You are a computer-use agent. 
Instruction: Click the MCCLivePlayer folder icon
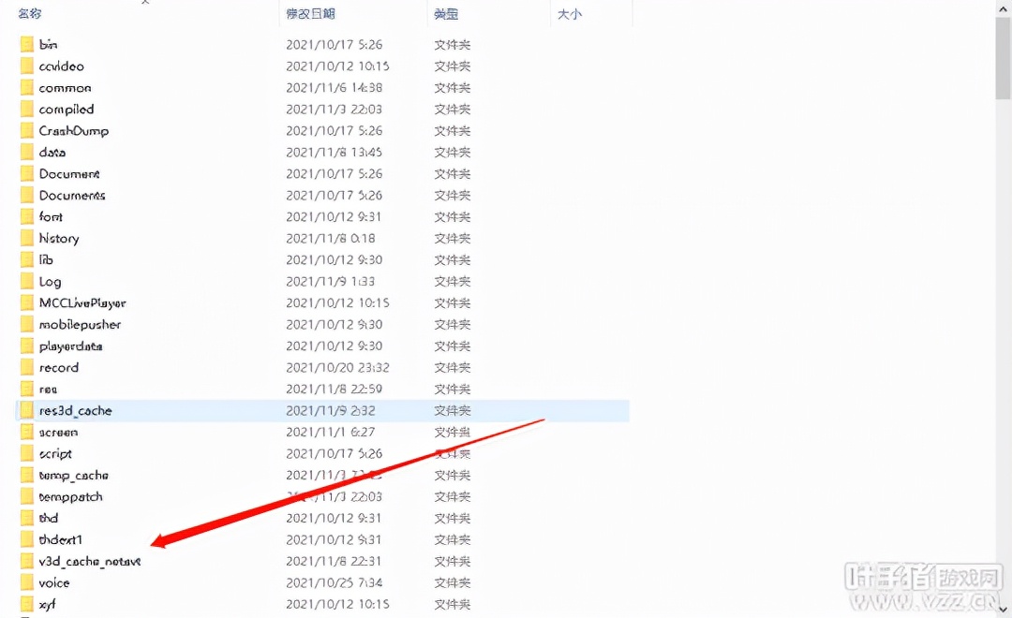[26, 302]
